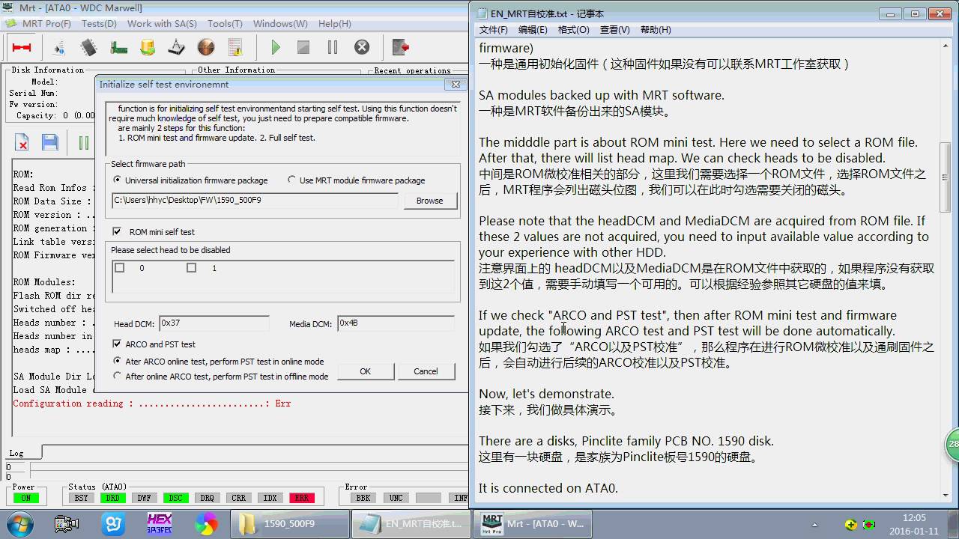
Task: Open Notepad 文件(F) menu
Action: pyautogui.click(x=493, y=30)
